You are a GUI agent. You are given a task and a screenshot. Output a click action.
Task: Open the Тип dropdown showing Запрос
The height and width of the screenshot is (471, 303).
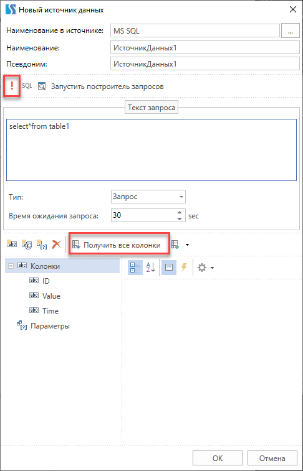click(148, 197)
